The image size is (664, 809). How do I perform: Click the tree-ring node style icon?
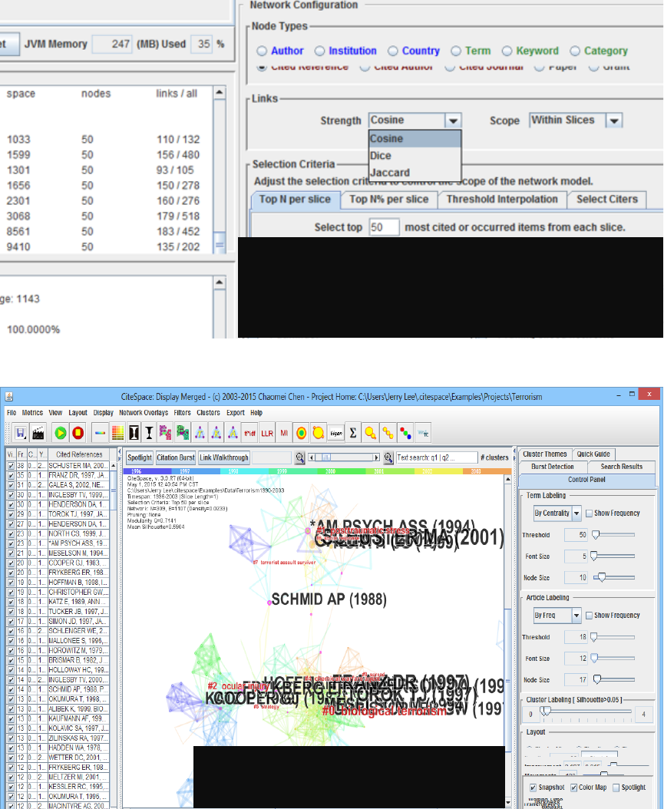(302, 433)
